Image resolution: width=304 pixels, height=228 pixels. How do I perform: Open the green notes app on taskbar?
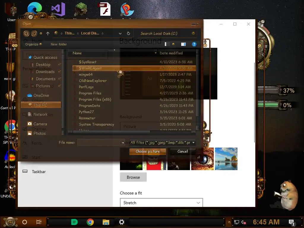point(74,222)
